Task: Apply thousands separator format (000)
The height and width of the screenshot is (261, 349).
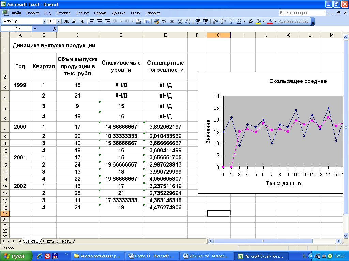Action: pos(172,21)
